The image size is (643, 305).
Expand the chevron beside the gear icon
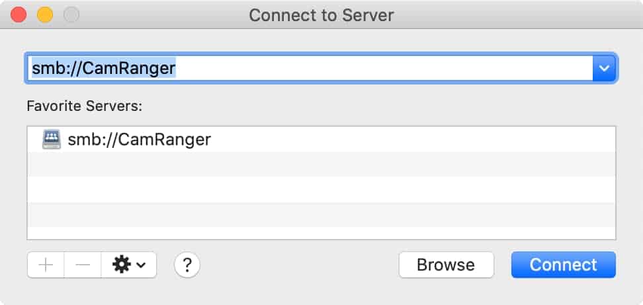click(x=141, y=265)
